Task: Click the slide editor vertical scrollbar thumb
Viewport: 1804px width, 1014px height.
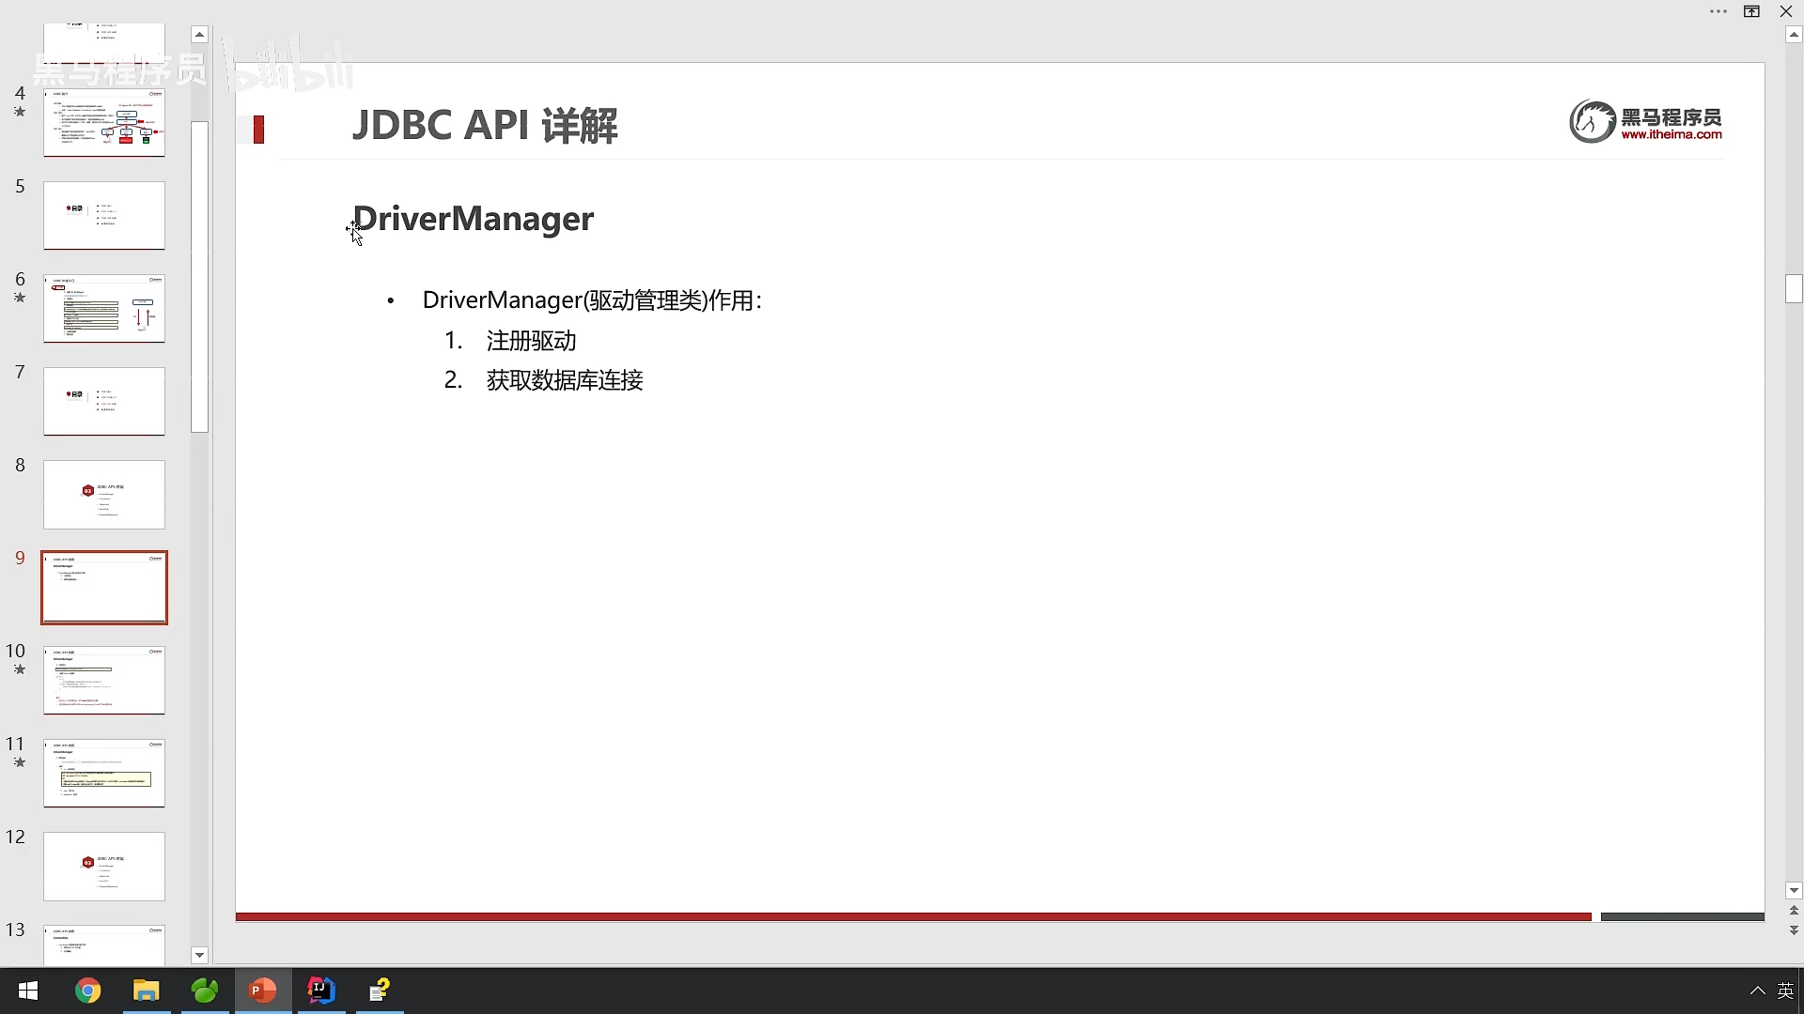Action: point(1794,288)
